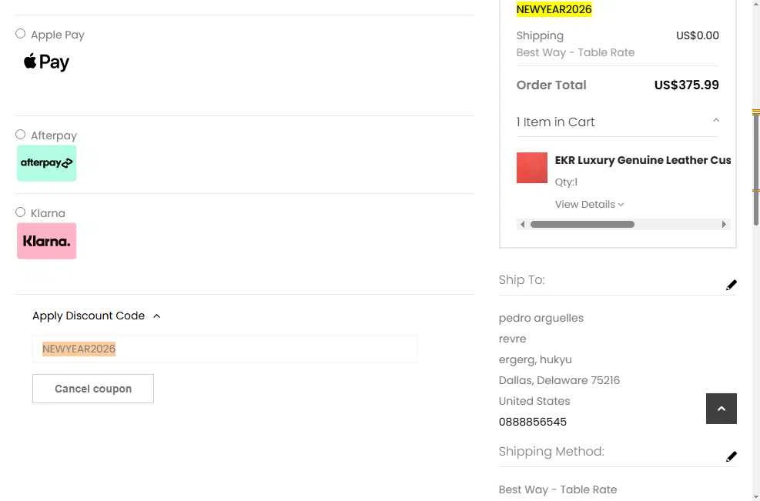Click the Apple Pay logo
The height and width of the screenshot is (501, 760).
[x=46, y=62]
